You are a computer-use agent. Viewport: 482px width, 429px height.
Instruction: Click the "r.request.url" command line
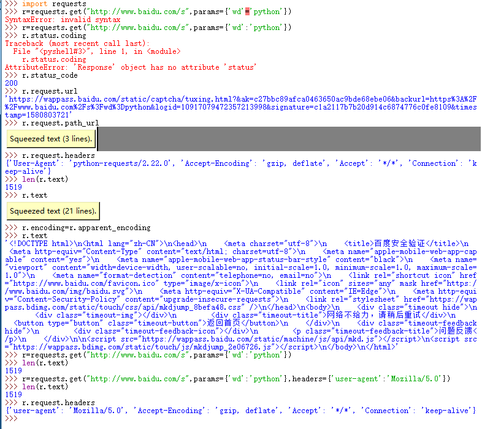[41, 91]
